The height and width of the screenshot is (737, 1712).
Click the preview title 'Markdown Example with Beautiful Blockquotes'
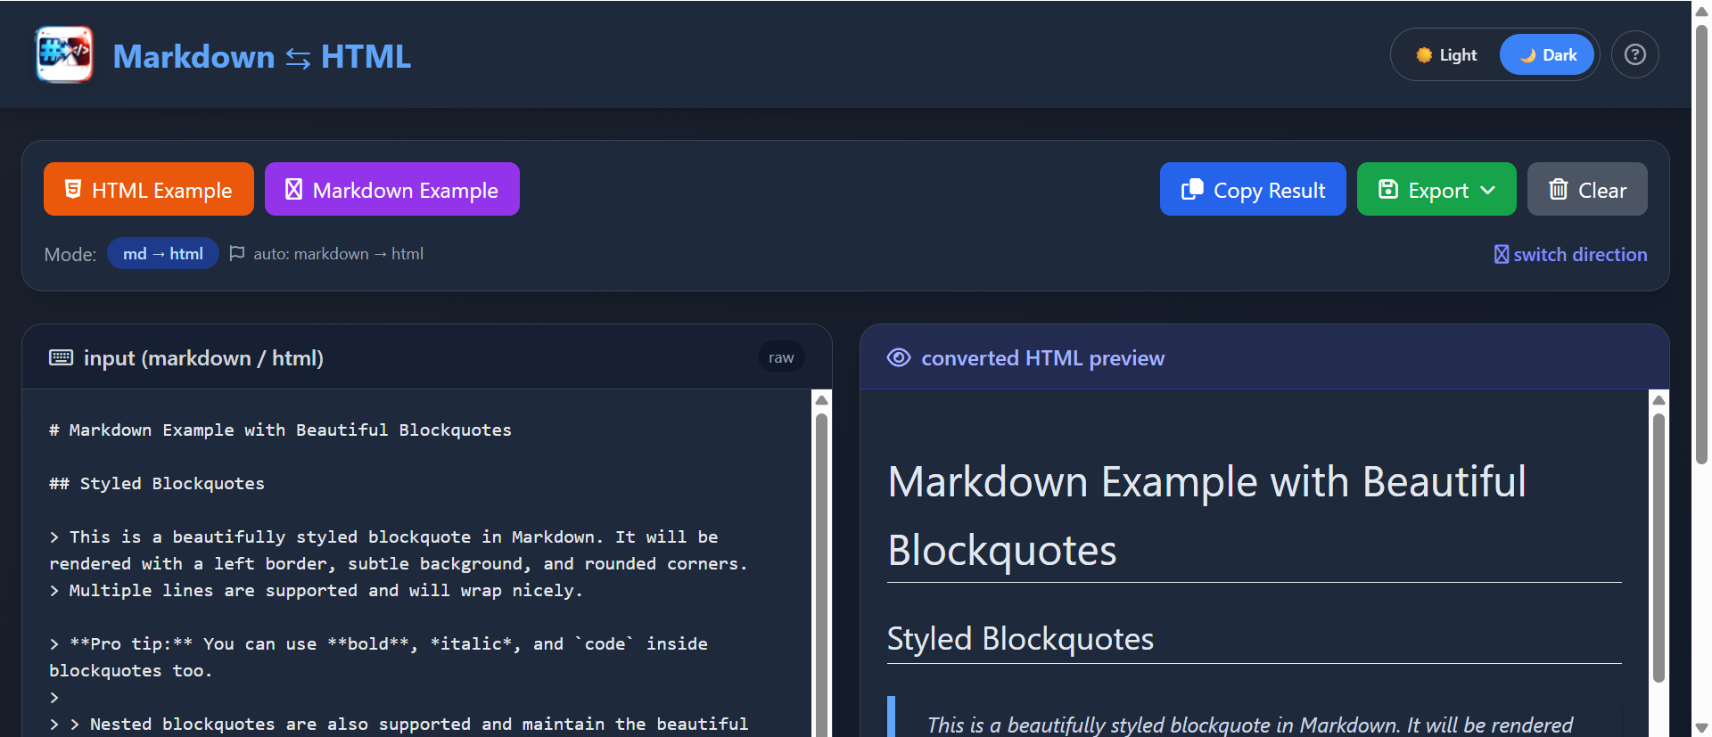coord(1206,515)
